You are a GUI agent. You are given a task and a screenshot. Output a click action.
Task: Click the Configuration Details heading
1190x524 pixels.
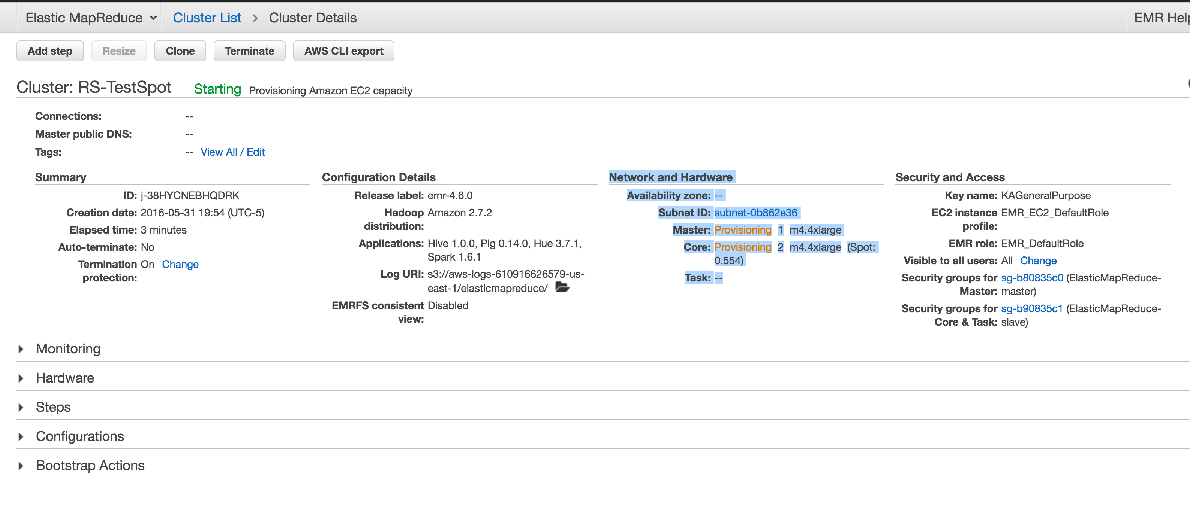tap(378, 177)
